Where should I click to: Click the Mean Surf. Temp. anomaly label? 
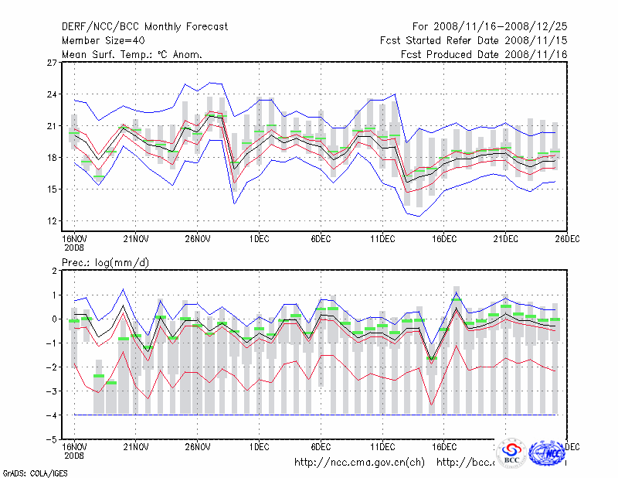pyautogui.click(x=132, y=55)
